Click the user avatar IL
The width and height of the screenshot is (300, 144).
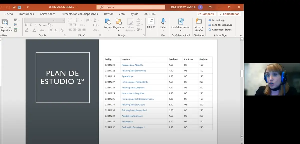tap(200, 7)
